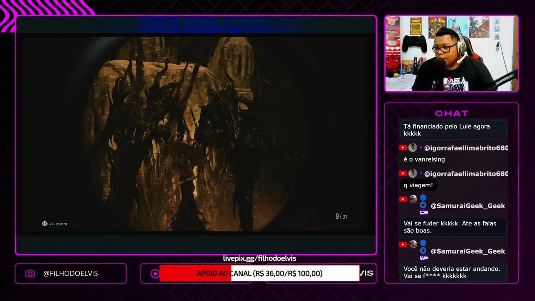Click YouTube icon above 'Ate as falas são boas' message
The width and height of the screenshot is (535, 301).
[x=403, y=199]
